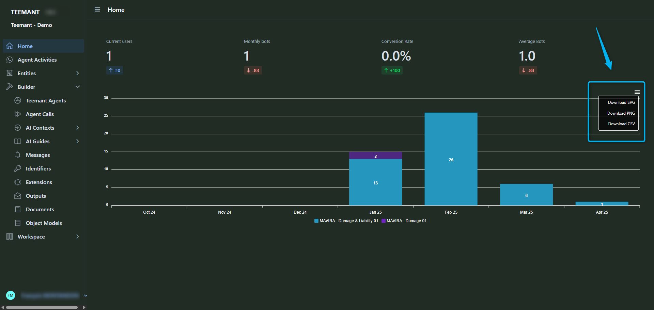Toggle MAVIRA - Damage 01 purple legend swatch
The image size is (654, 310).
(x=384, y=221)
